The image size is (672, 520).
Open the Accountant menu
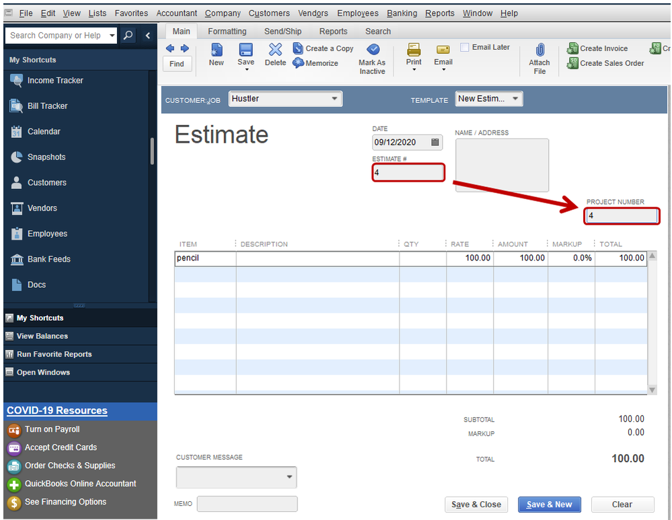(x=176, y=13)
